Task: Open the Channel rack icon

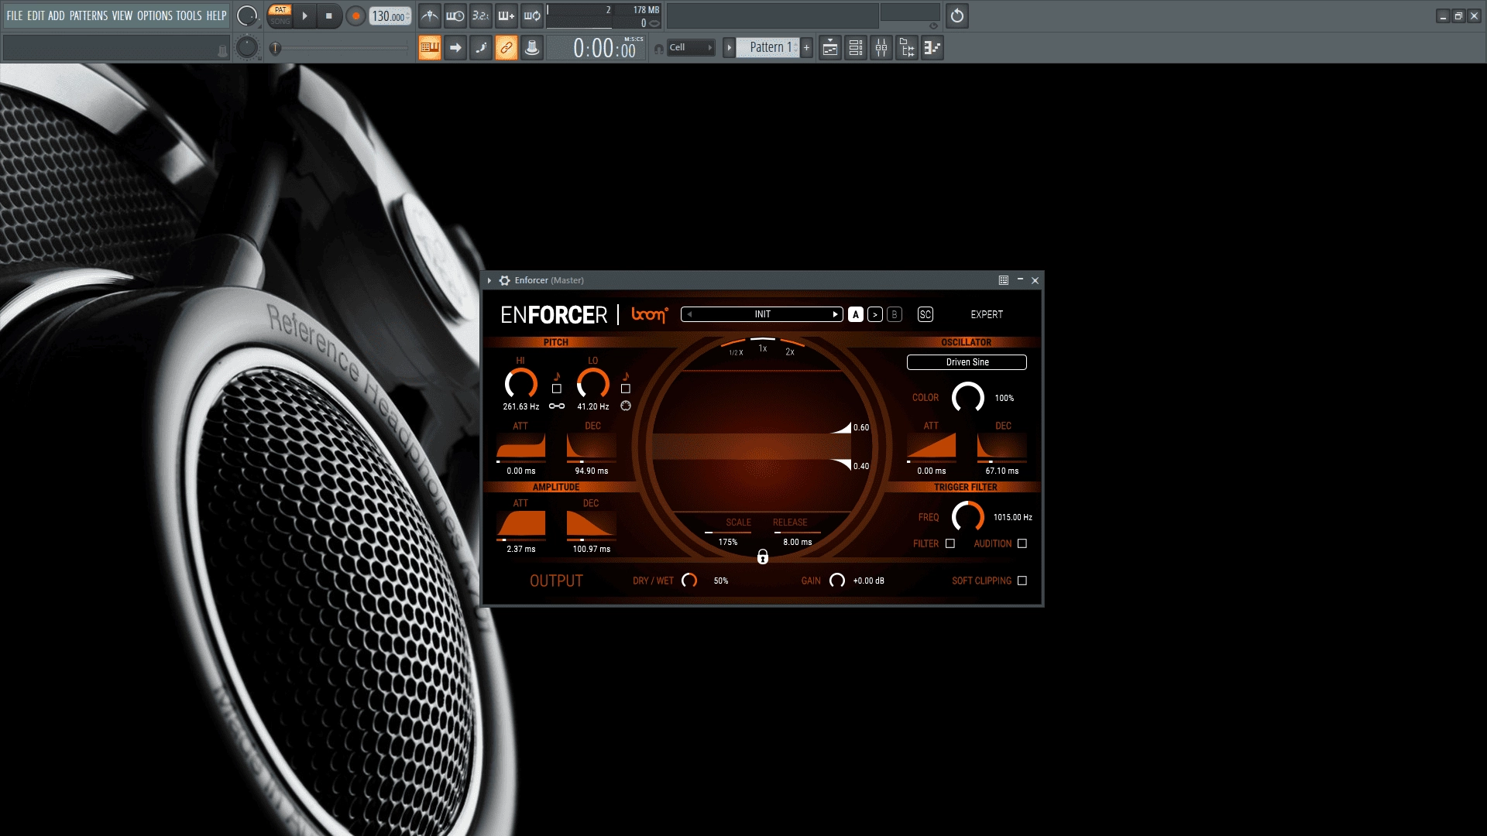Action: 856,48
